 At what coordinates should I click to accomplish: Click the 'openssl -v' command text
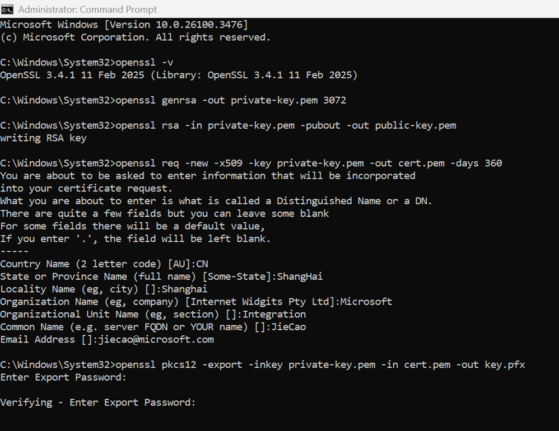coord(145,62)
